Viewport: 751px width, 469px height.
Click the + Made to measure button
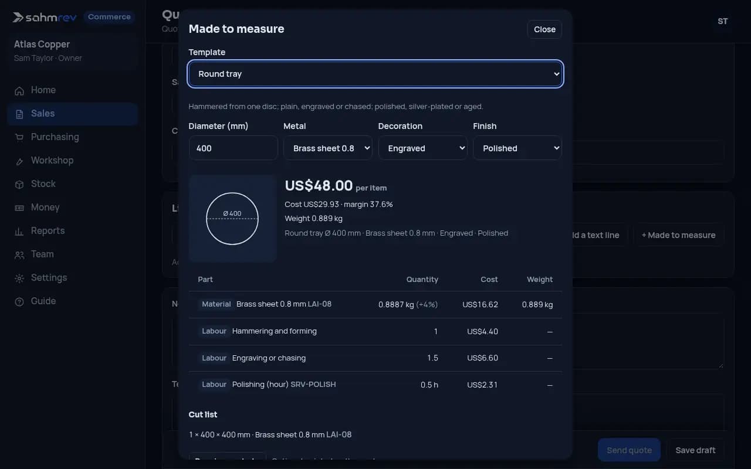tap(678, 235)
